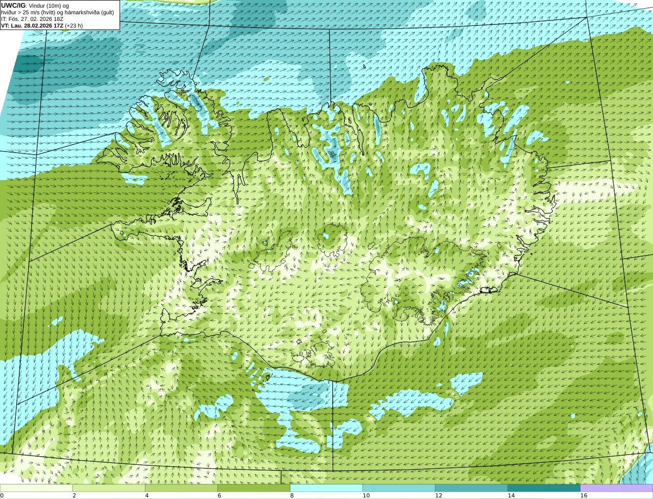
Task: Click the legend scale label "12"
Action: pos(438,495)
